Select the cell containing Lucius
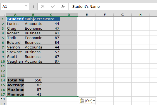Viewport: 157px width, 105px height. point(15,24)
